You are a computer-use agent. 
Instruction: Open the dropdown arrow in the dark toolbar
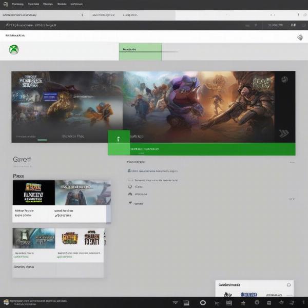(256, 25)
